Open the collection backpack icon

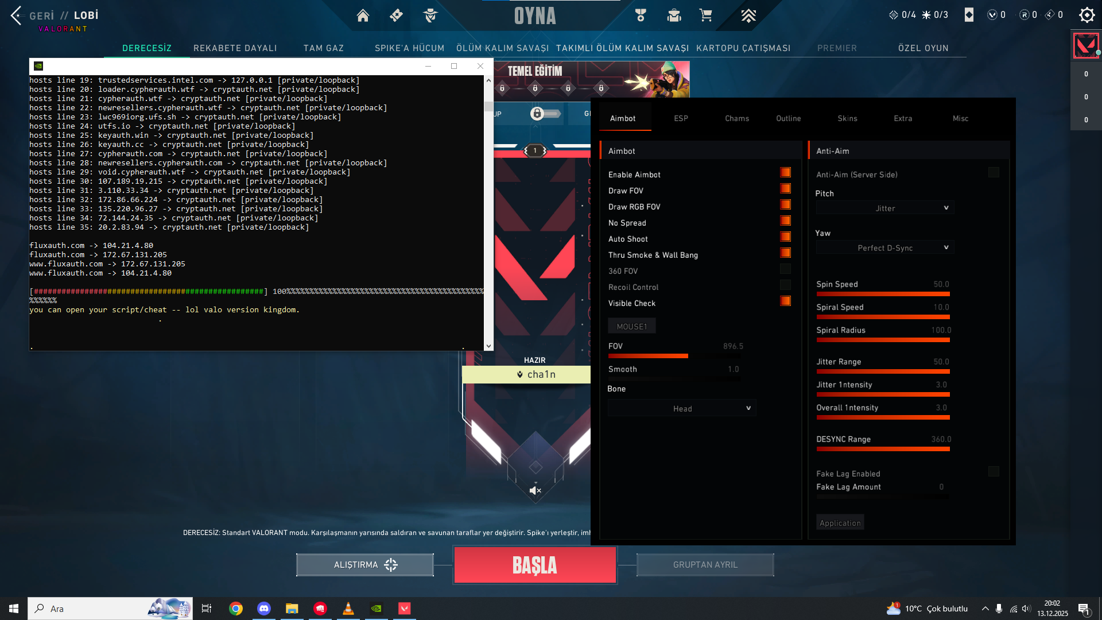[x=674, y=15]
